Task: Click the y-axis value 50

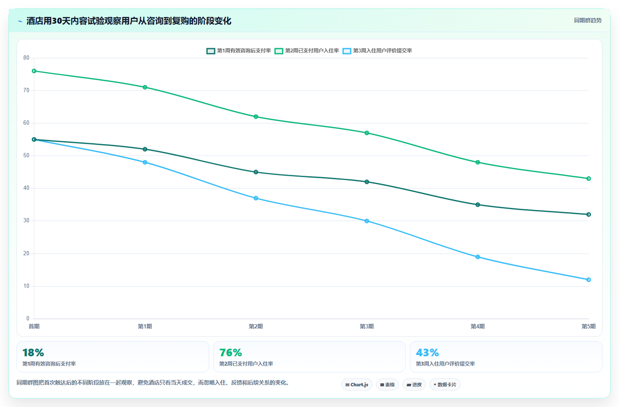Action: [26, 156]
